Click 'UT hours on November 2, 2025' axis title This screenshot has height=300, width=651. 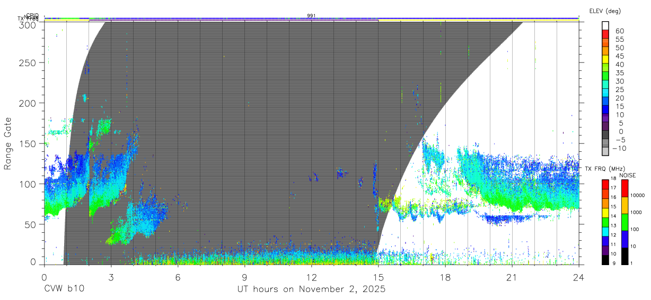pyautogui.click(x=311, y=289)
